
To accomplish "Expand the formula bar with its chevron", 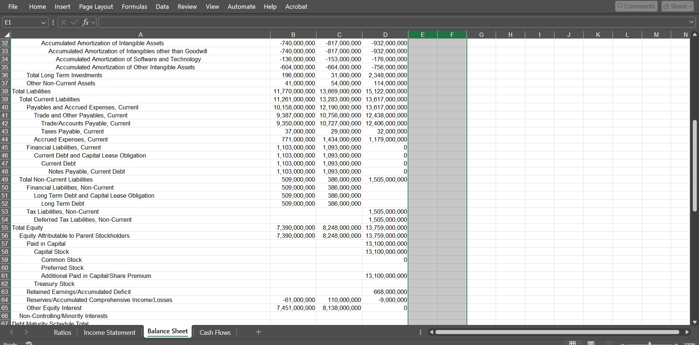I will 691,22.
